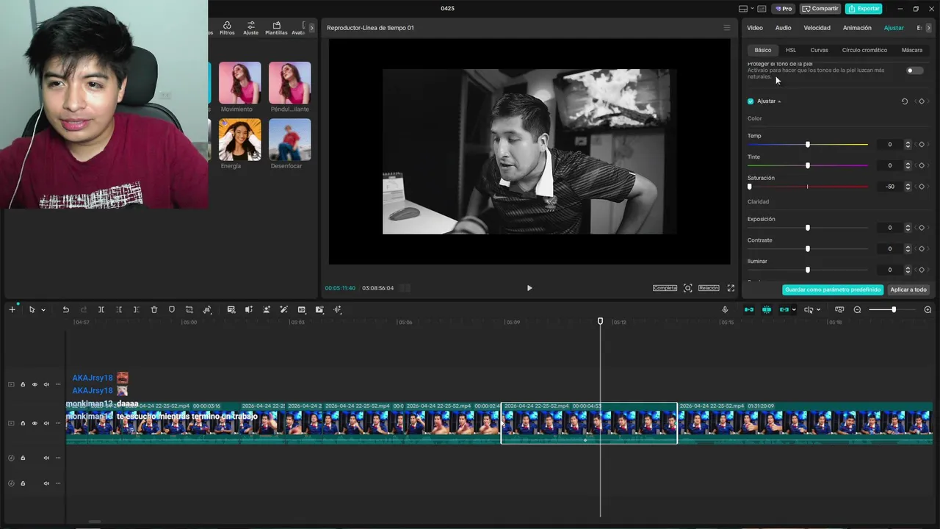Mute the first audio track

pyautogui.click(x=46, y=458)
